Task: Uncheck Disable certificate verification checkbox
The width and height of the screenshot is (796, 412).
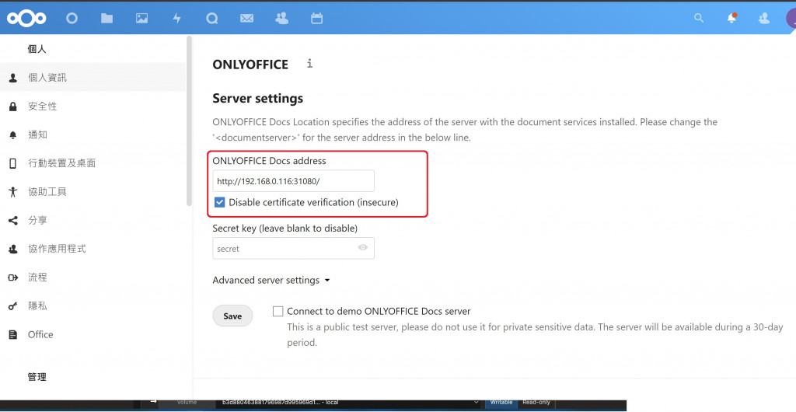Action: (x=219, y=202)
